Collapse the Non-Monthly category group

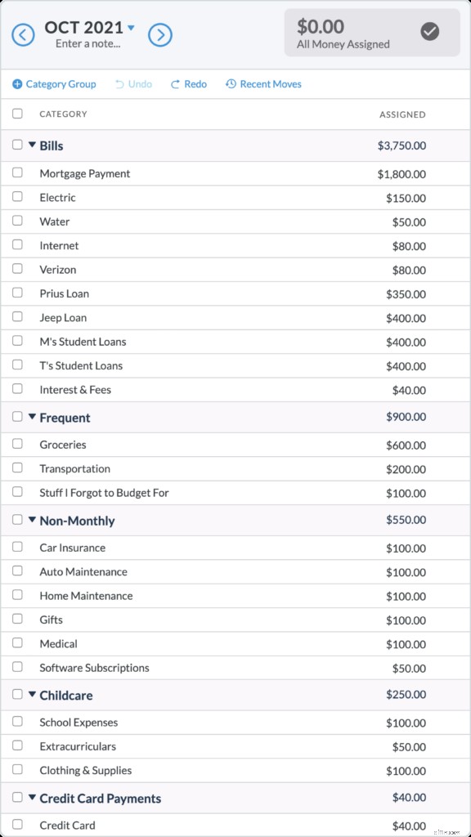(x=32, y=521)
